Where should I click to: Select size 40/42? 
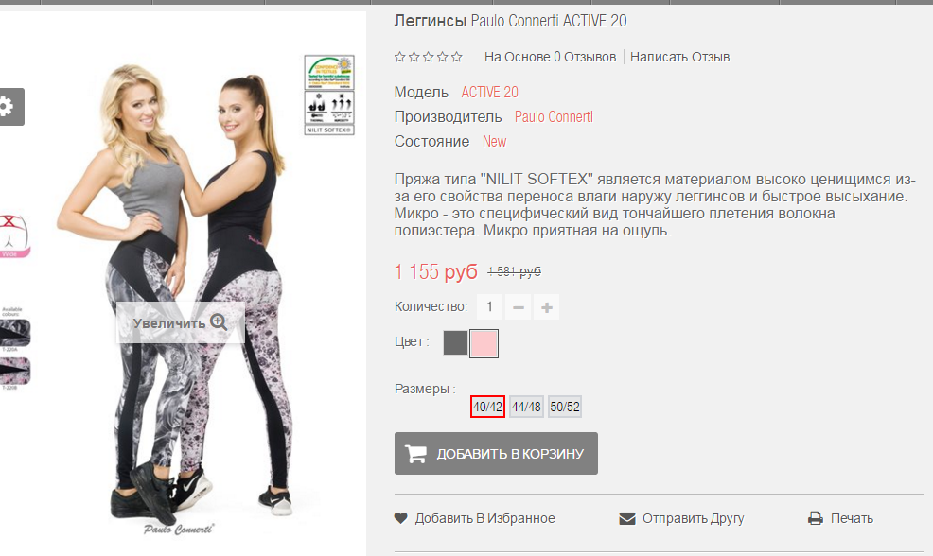click(487, 407)
